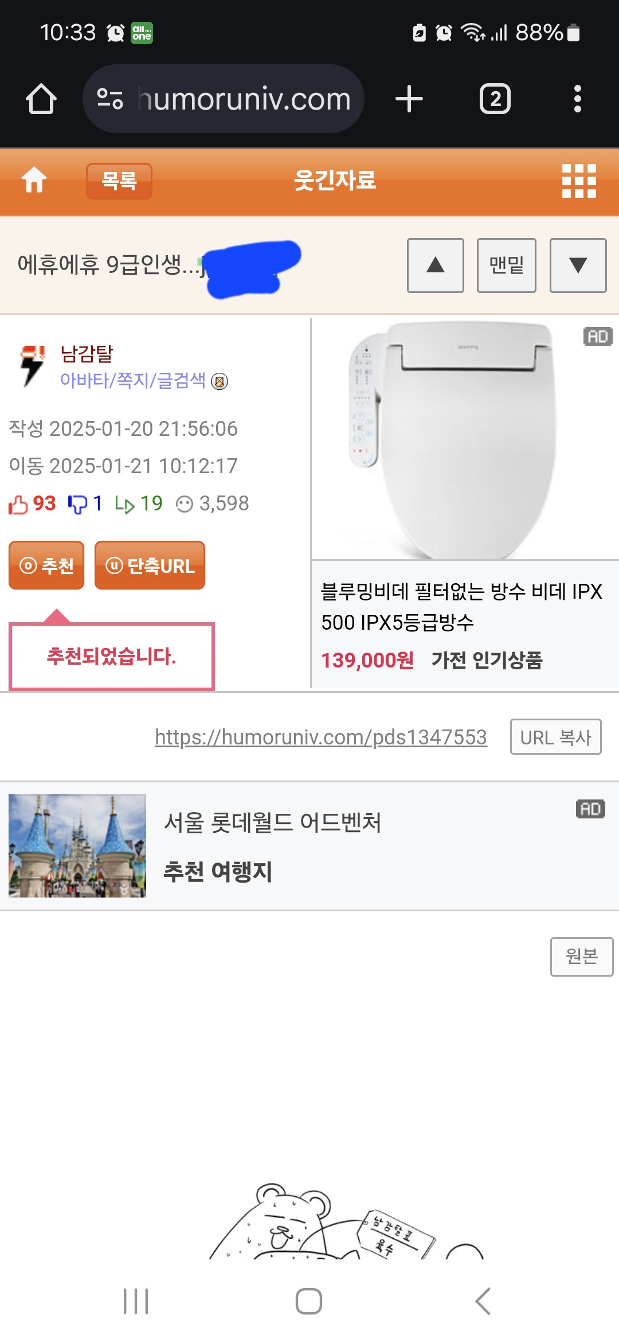Tap the site settings icon in address bar
This screenshot has width=619, height=1342.
coord(110,99)
